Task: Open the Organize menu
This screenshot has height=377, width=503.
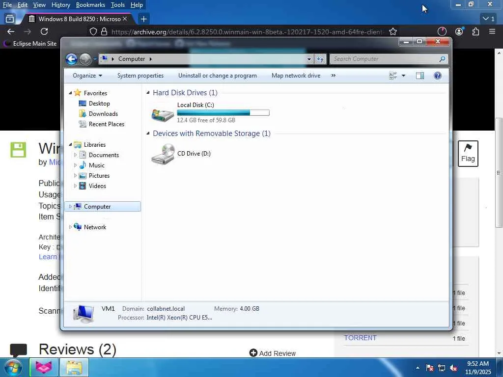Action: (x=87, y=76)
